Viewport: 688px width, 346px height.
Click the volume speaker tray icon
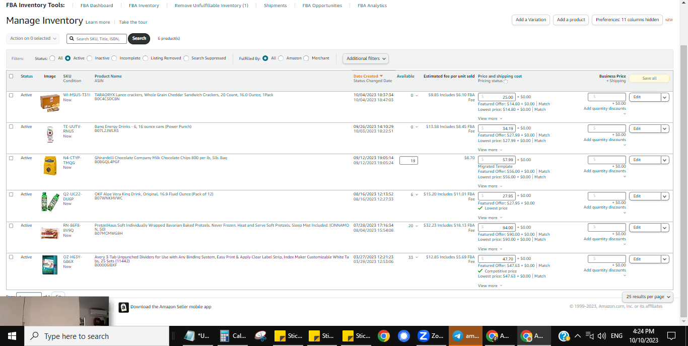pyautogui.click(x=601, y=336)
